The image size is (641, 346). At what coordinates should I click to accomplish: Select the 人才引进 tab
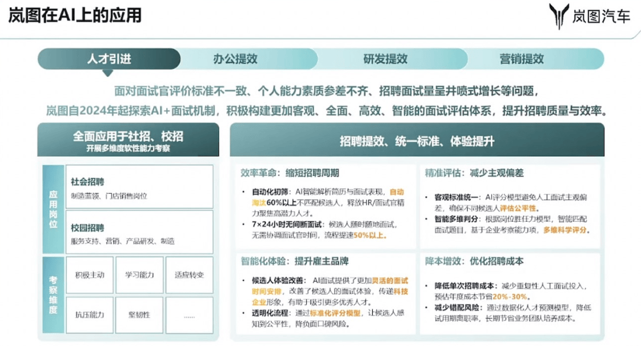109,59
